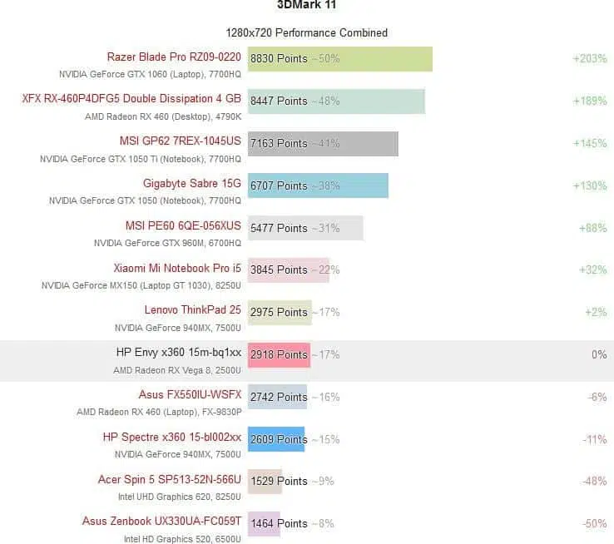The image size is (614, 544).
Task: Open the Asus FX550IU-WSFX link
Action: click(190, 394)
